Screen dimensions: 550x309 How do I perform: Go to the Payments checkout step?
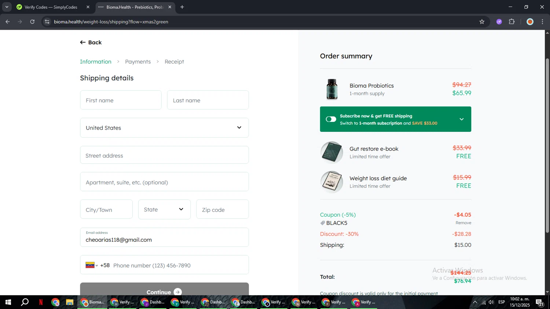coord(138,62)
